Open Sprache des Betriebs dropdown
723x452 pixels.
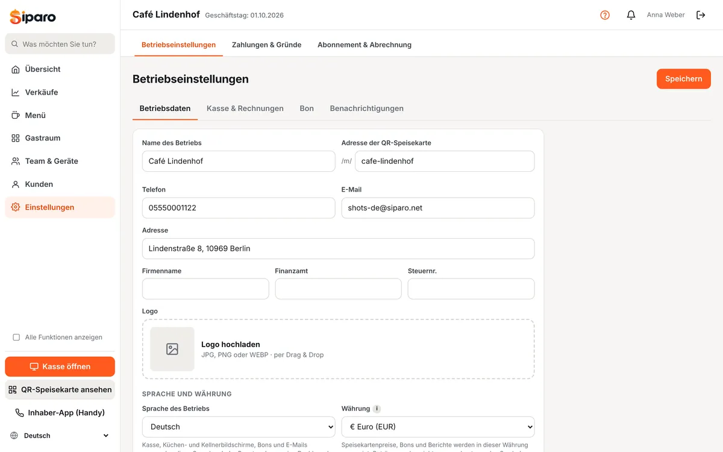pos(239,427)
